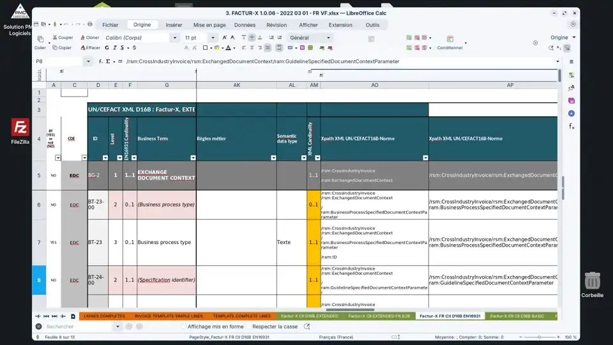Click the Coller (paste) icon
The image size is (613, 345).
40,40
